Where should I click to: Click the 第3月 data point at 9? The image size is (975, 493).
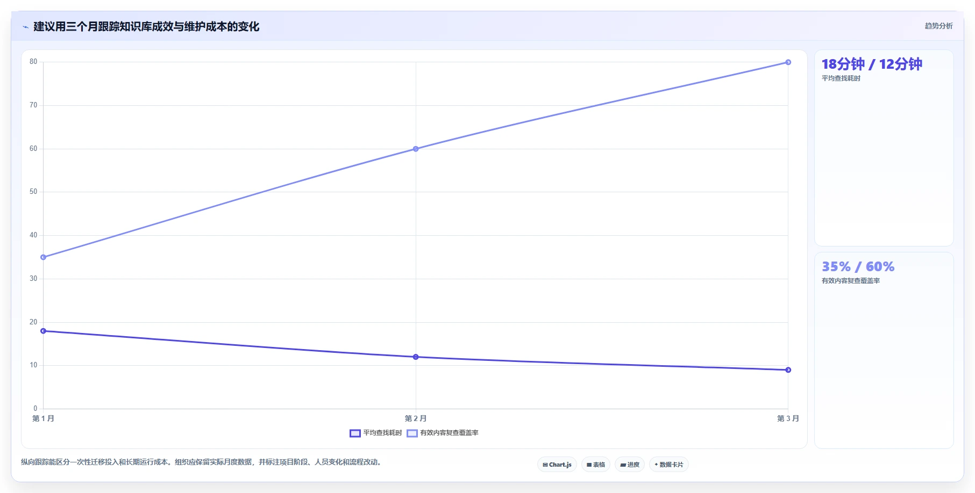point(788,370)
